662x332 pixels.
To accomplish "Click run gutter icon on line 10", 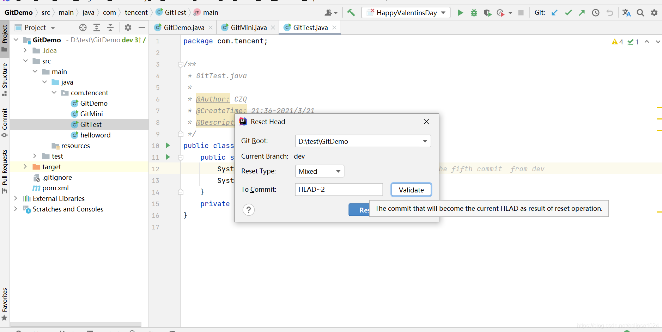I will coord(168,145).
